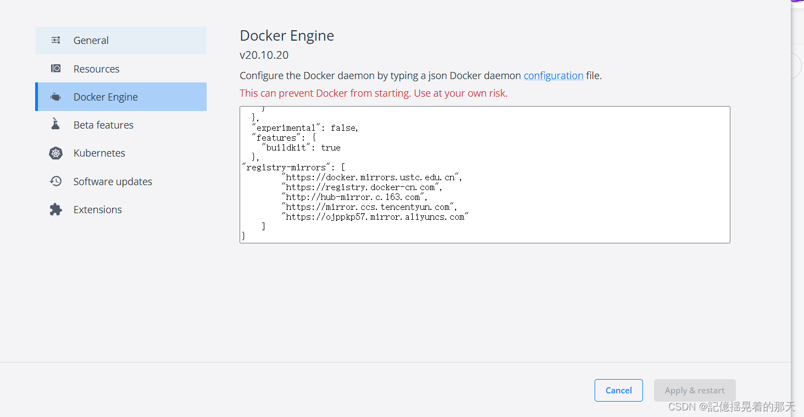The width and height of the screenshot is (804, 417).
Task: Click the Kubernetes wheel icon
Action: [56, 153]
